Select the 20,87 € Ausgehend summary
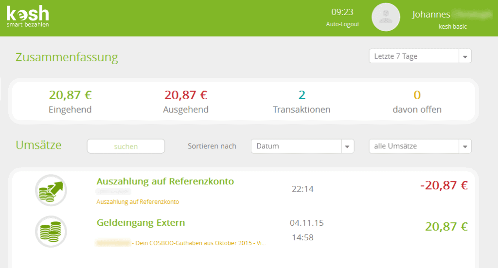The width and height of the screenshot is (498, 268). coord(186,101)
